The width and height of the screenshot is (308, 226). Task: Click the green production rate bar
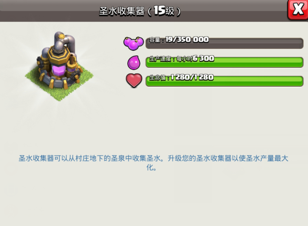(224, 62)
